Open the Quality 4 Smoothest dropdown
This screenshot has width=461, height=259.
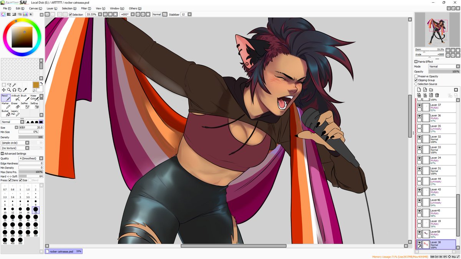41,158
